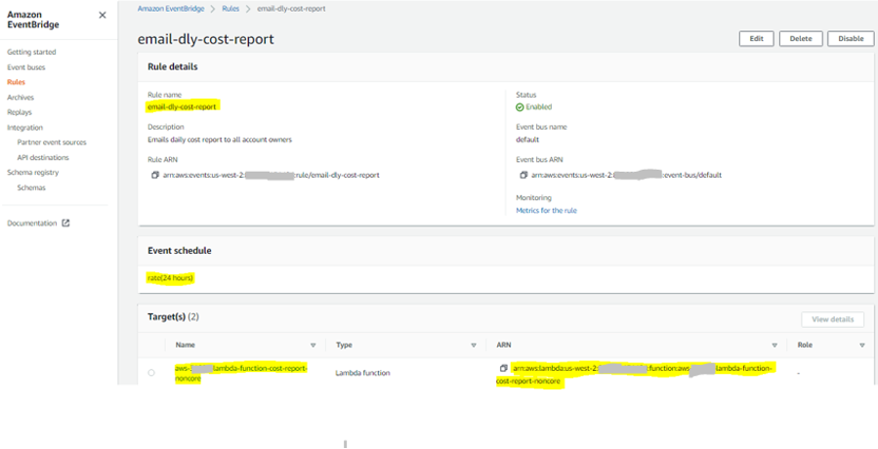
Task: Click the Target(s) (2) heading
Action: [x=173, y=317]
